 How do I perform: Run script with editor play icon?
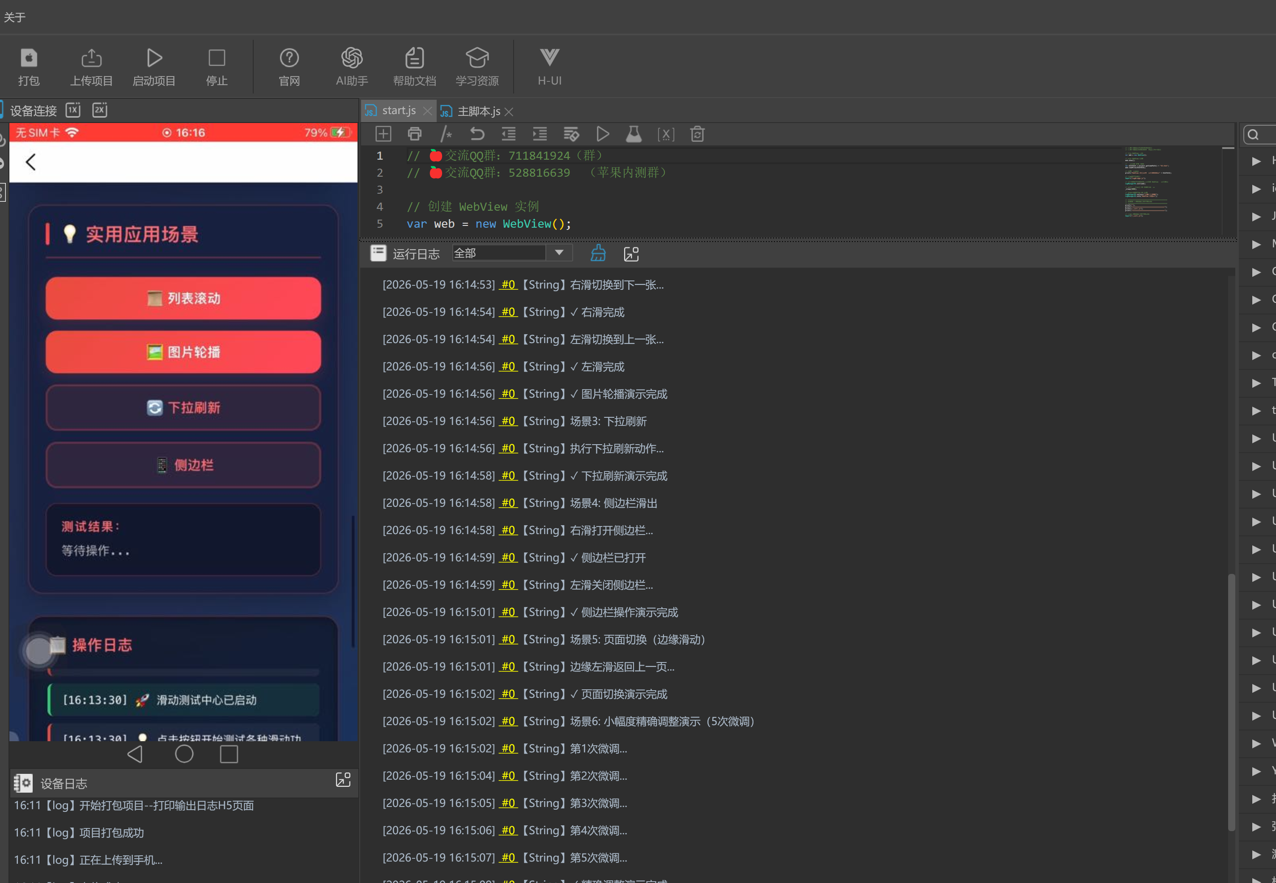[x=603, y=134]
